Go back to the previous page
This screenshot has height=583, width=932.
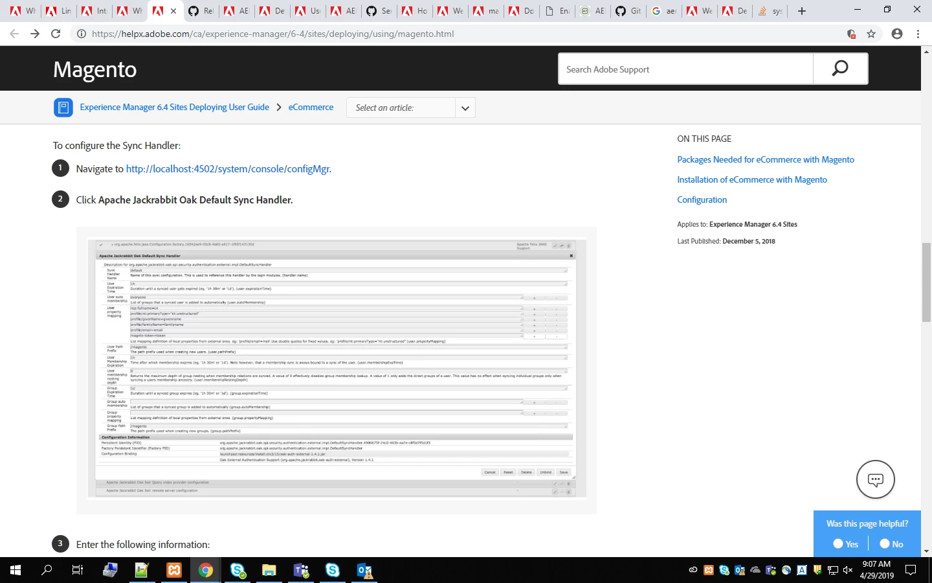click(x=14, y=34)
